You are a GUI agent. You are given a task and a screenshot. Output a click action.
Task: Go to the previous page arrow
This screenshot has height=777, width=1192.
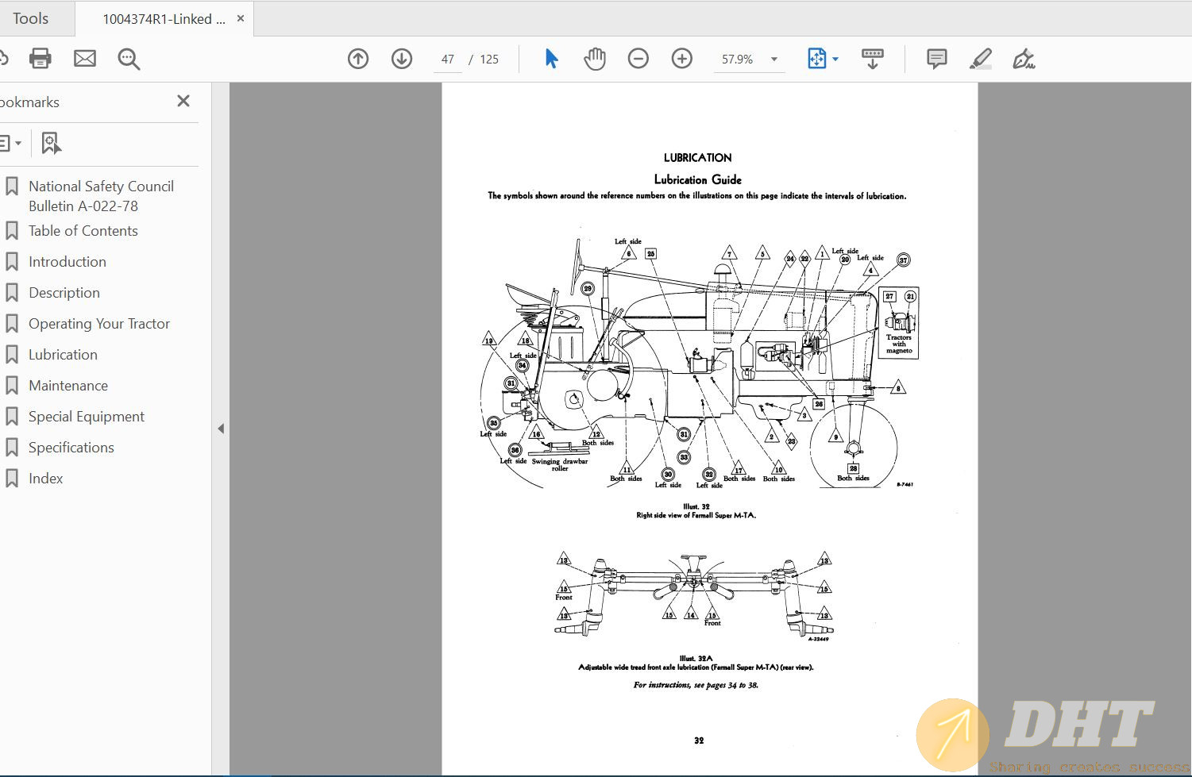coord(358,59)
